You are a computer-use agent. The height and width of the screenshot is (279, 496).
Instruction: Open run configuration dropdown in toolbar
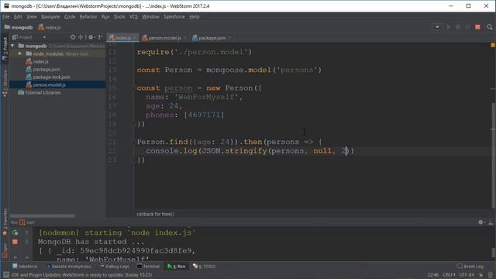(437, 27)
